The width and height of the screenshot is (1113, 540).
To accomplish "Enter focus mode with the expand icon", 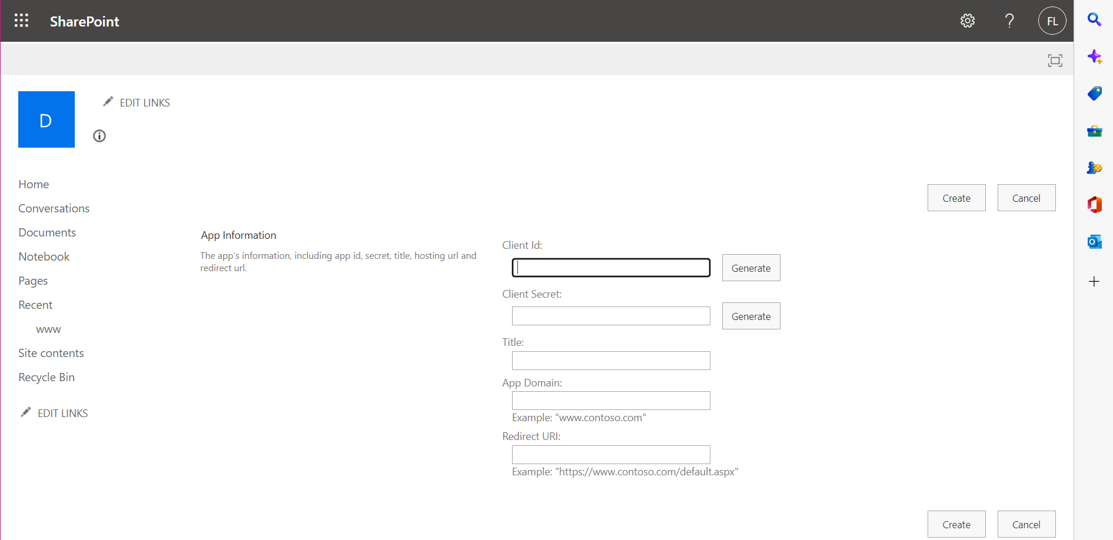I will tap(1055, 60).
